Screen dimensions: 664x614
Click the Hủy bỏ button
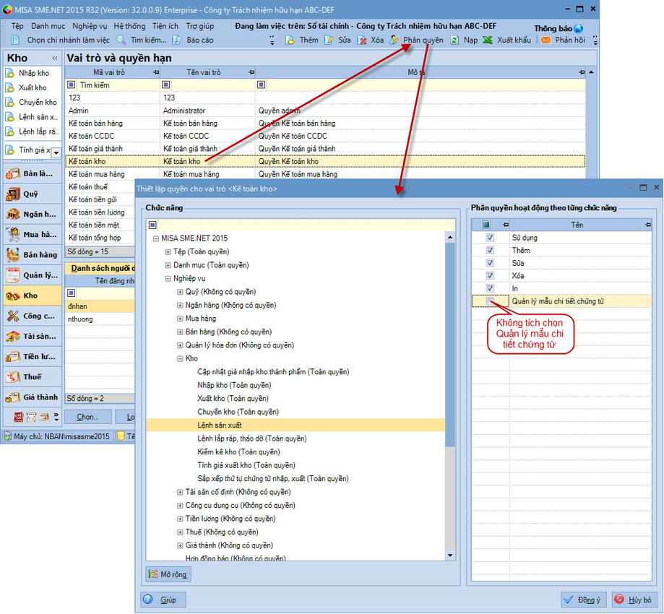(634, 600)
